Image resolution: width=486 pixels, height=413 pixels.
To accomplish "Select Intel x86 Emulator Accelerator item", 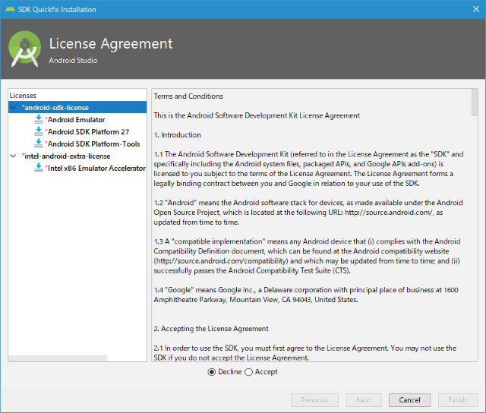I will pos(95,169).
